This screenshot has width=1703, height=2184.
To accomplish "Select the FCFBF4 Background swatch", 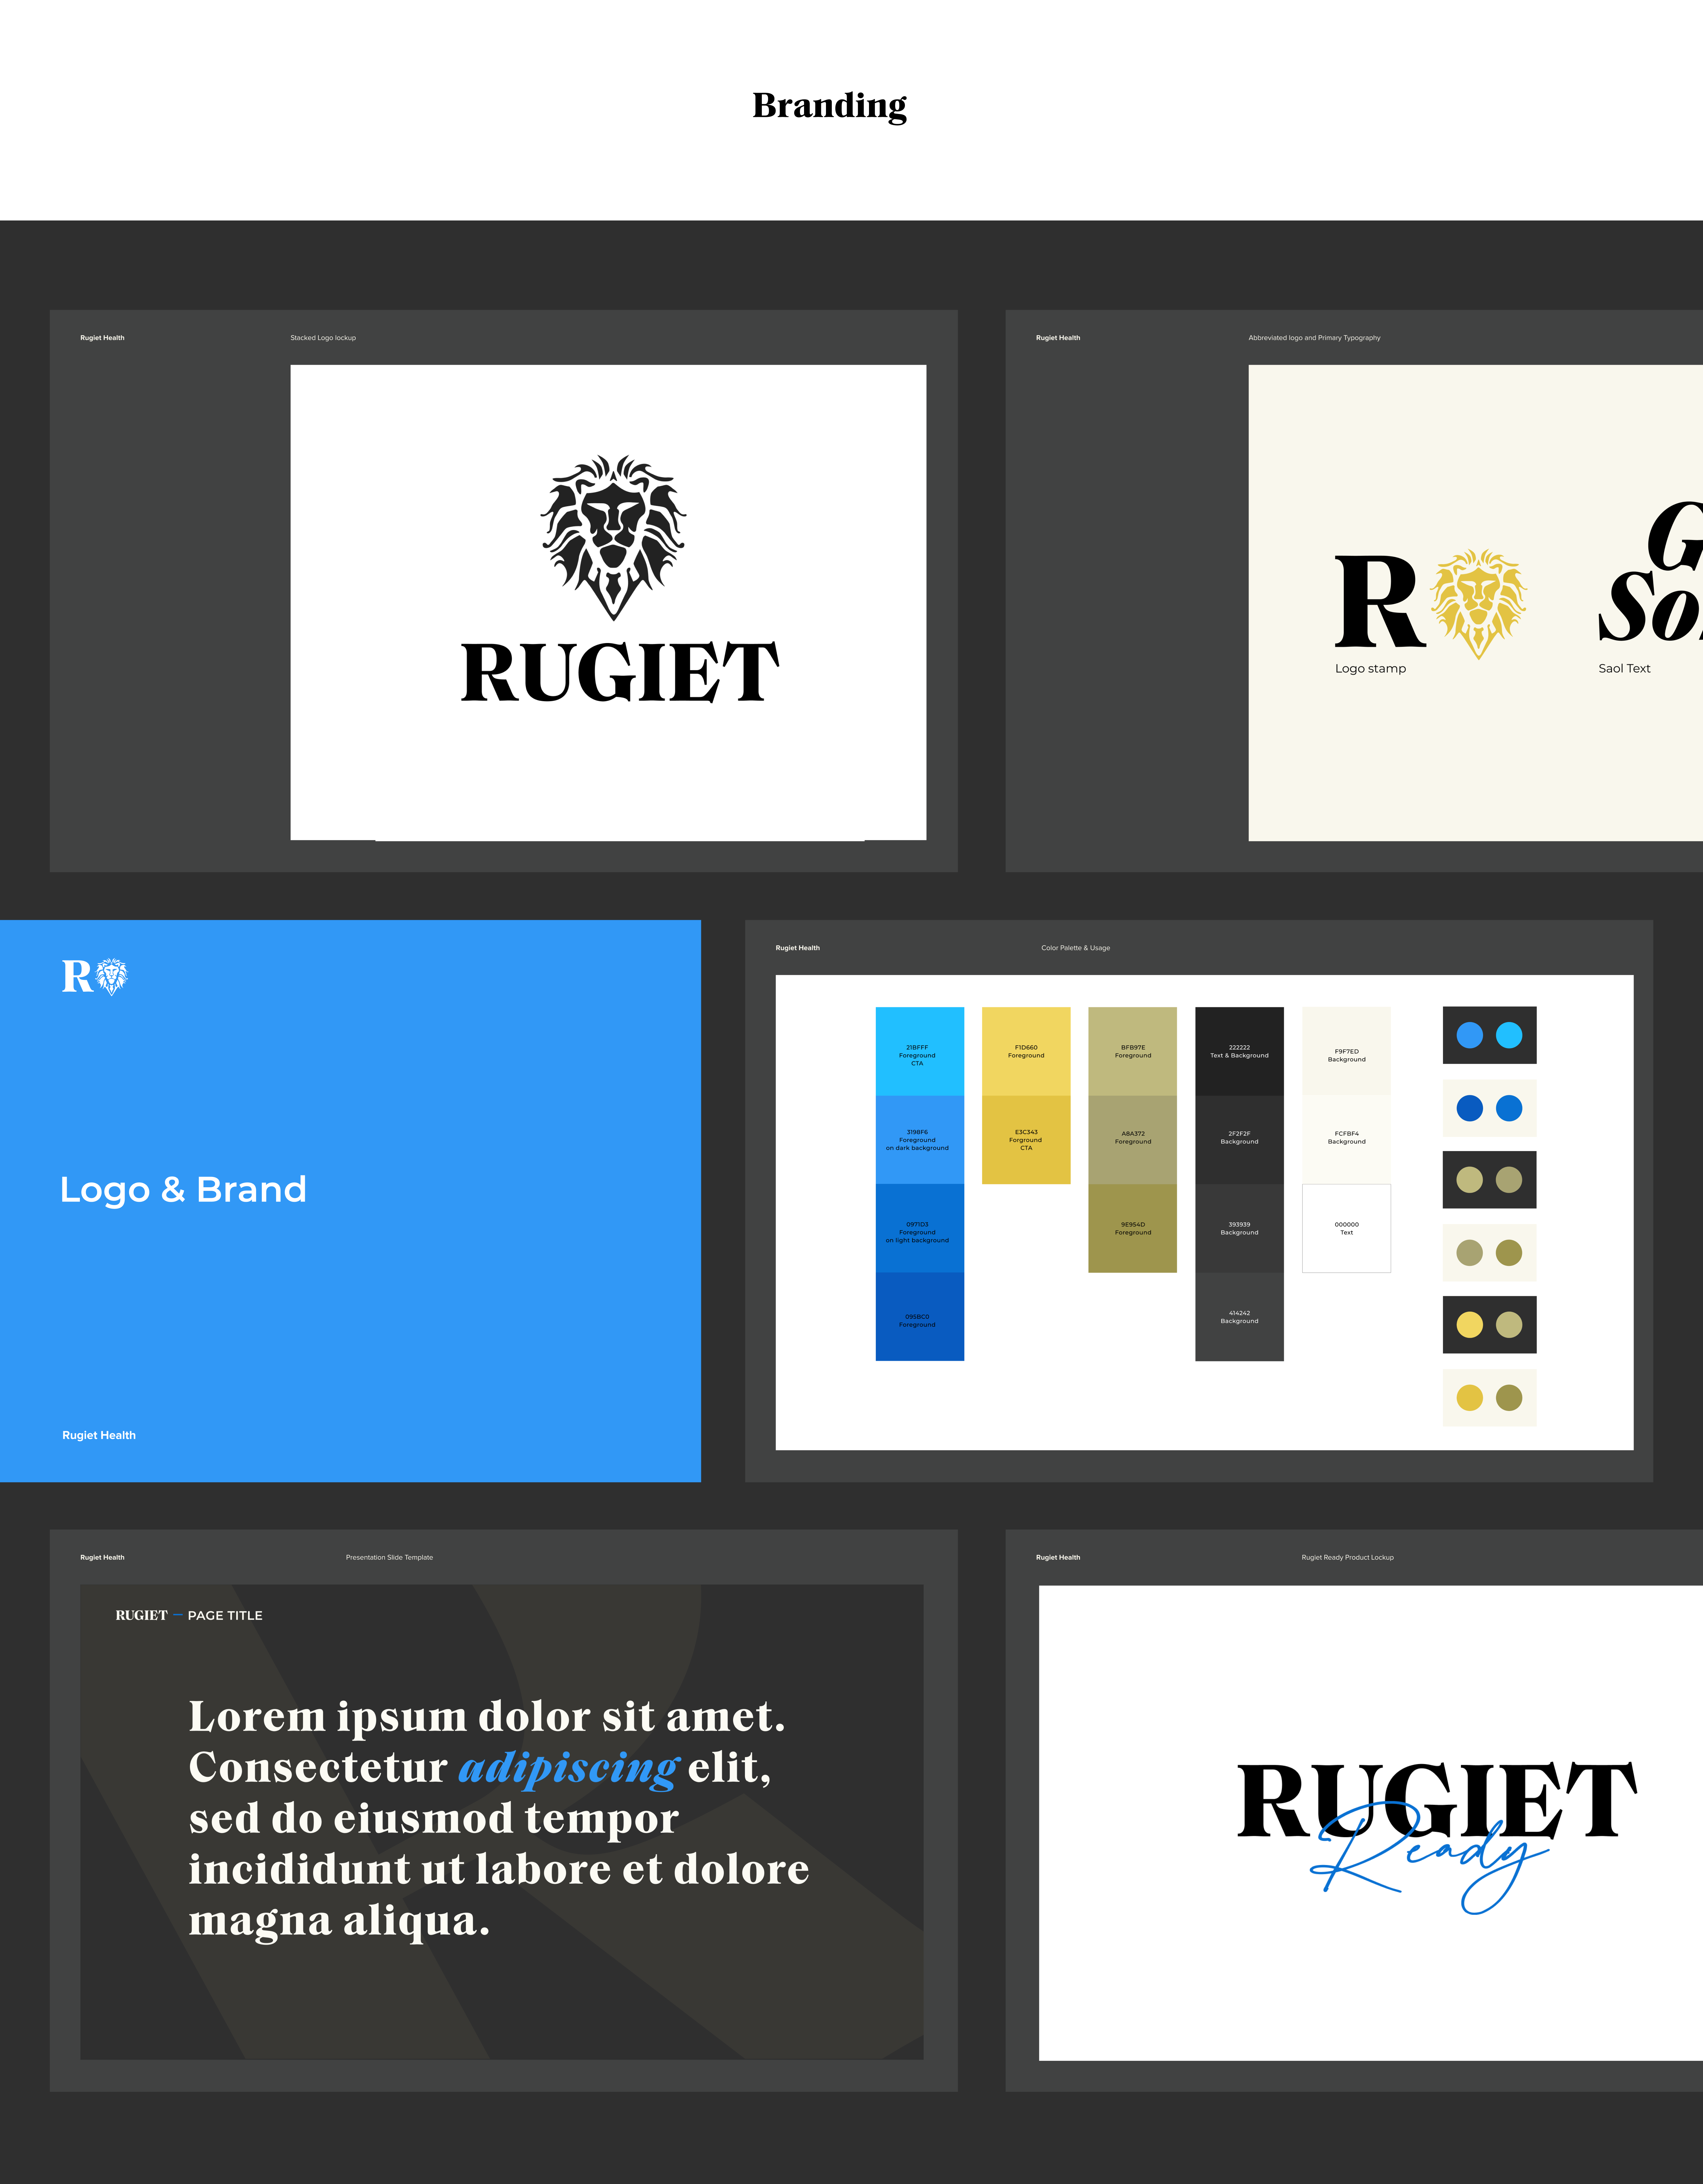I will [x=1346, y=1140].
